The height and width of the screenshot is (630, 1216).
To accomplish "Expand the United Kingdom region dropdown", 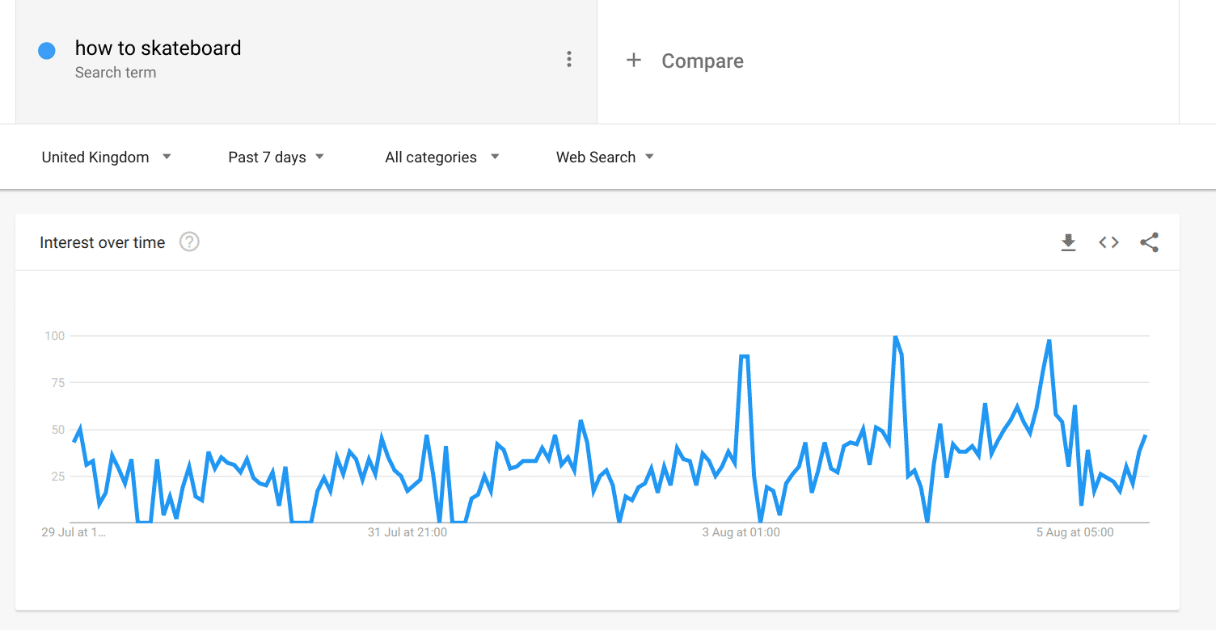I will tap(107, 157).
